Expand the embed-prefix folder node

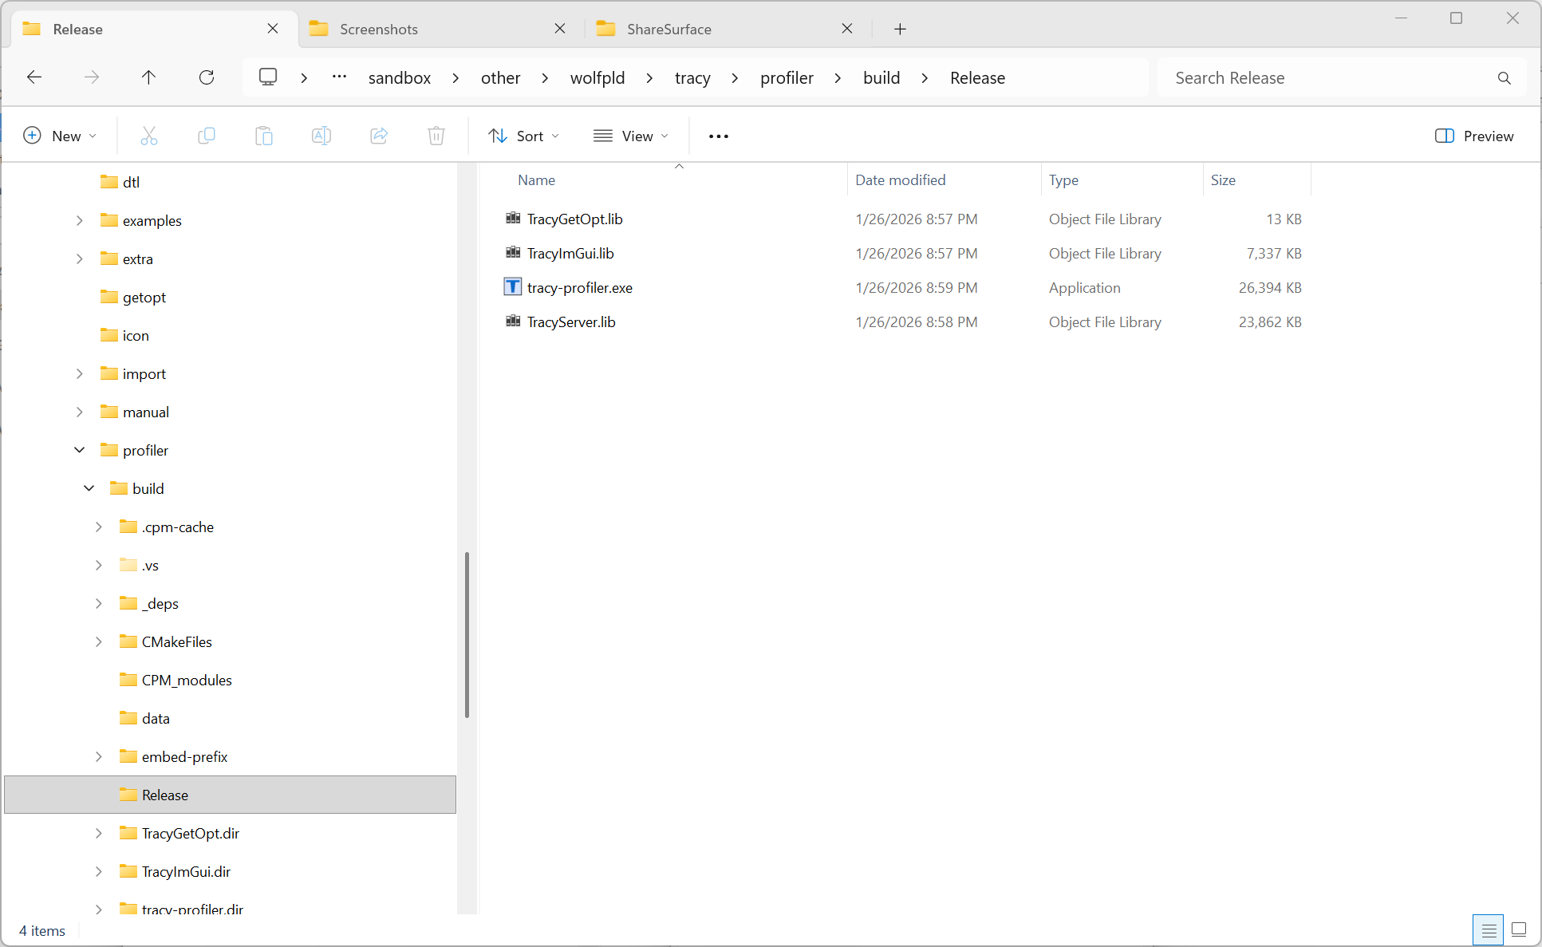click(99, 756)
